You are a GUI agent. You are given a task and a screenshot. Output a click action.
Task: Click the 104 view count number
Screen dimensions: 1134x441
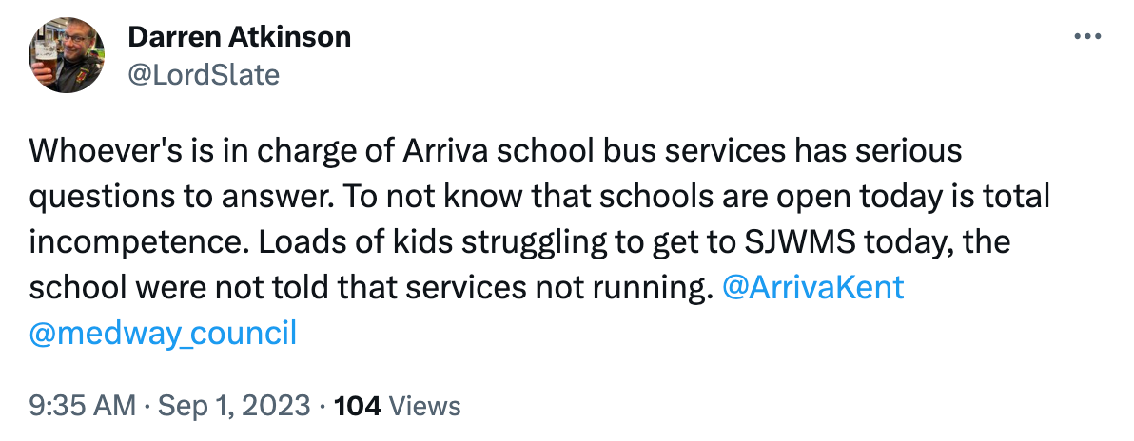click(359, 407)
